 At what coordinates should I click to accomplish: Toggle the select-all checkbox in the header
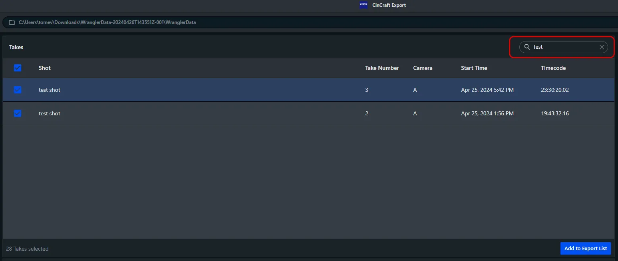click(x=18, y=68)
